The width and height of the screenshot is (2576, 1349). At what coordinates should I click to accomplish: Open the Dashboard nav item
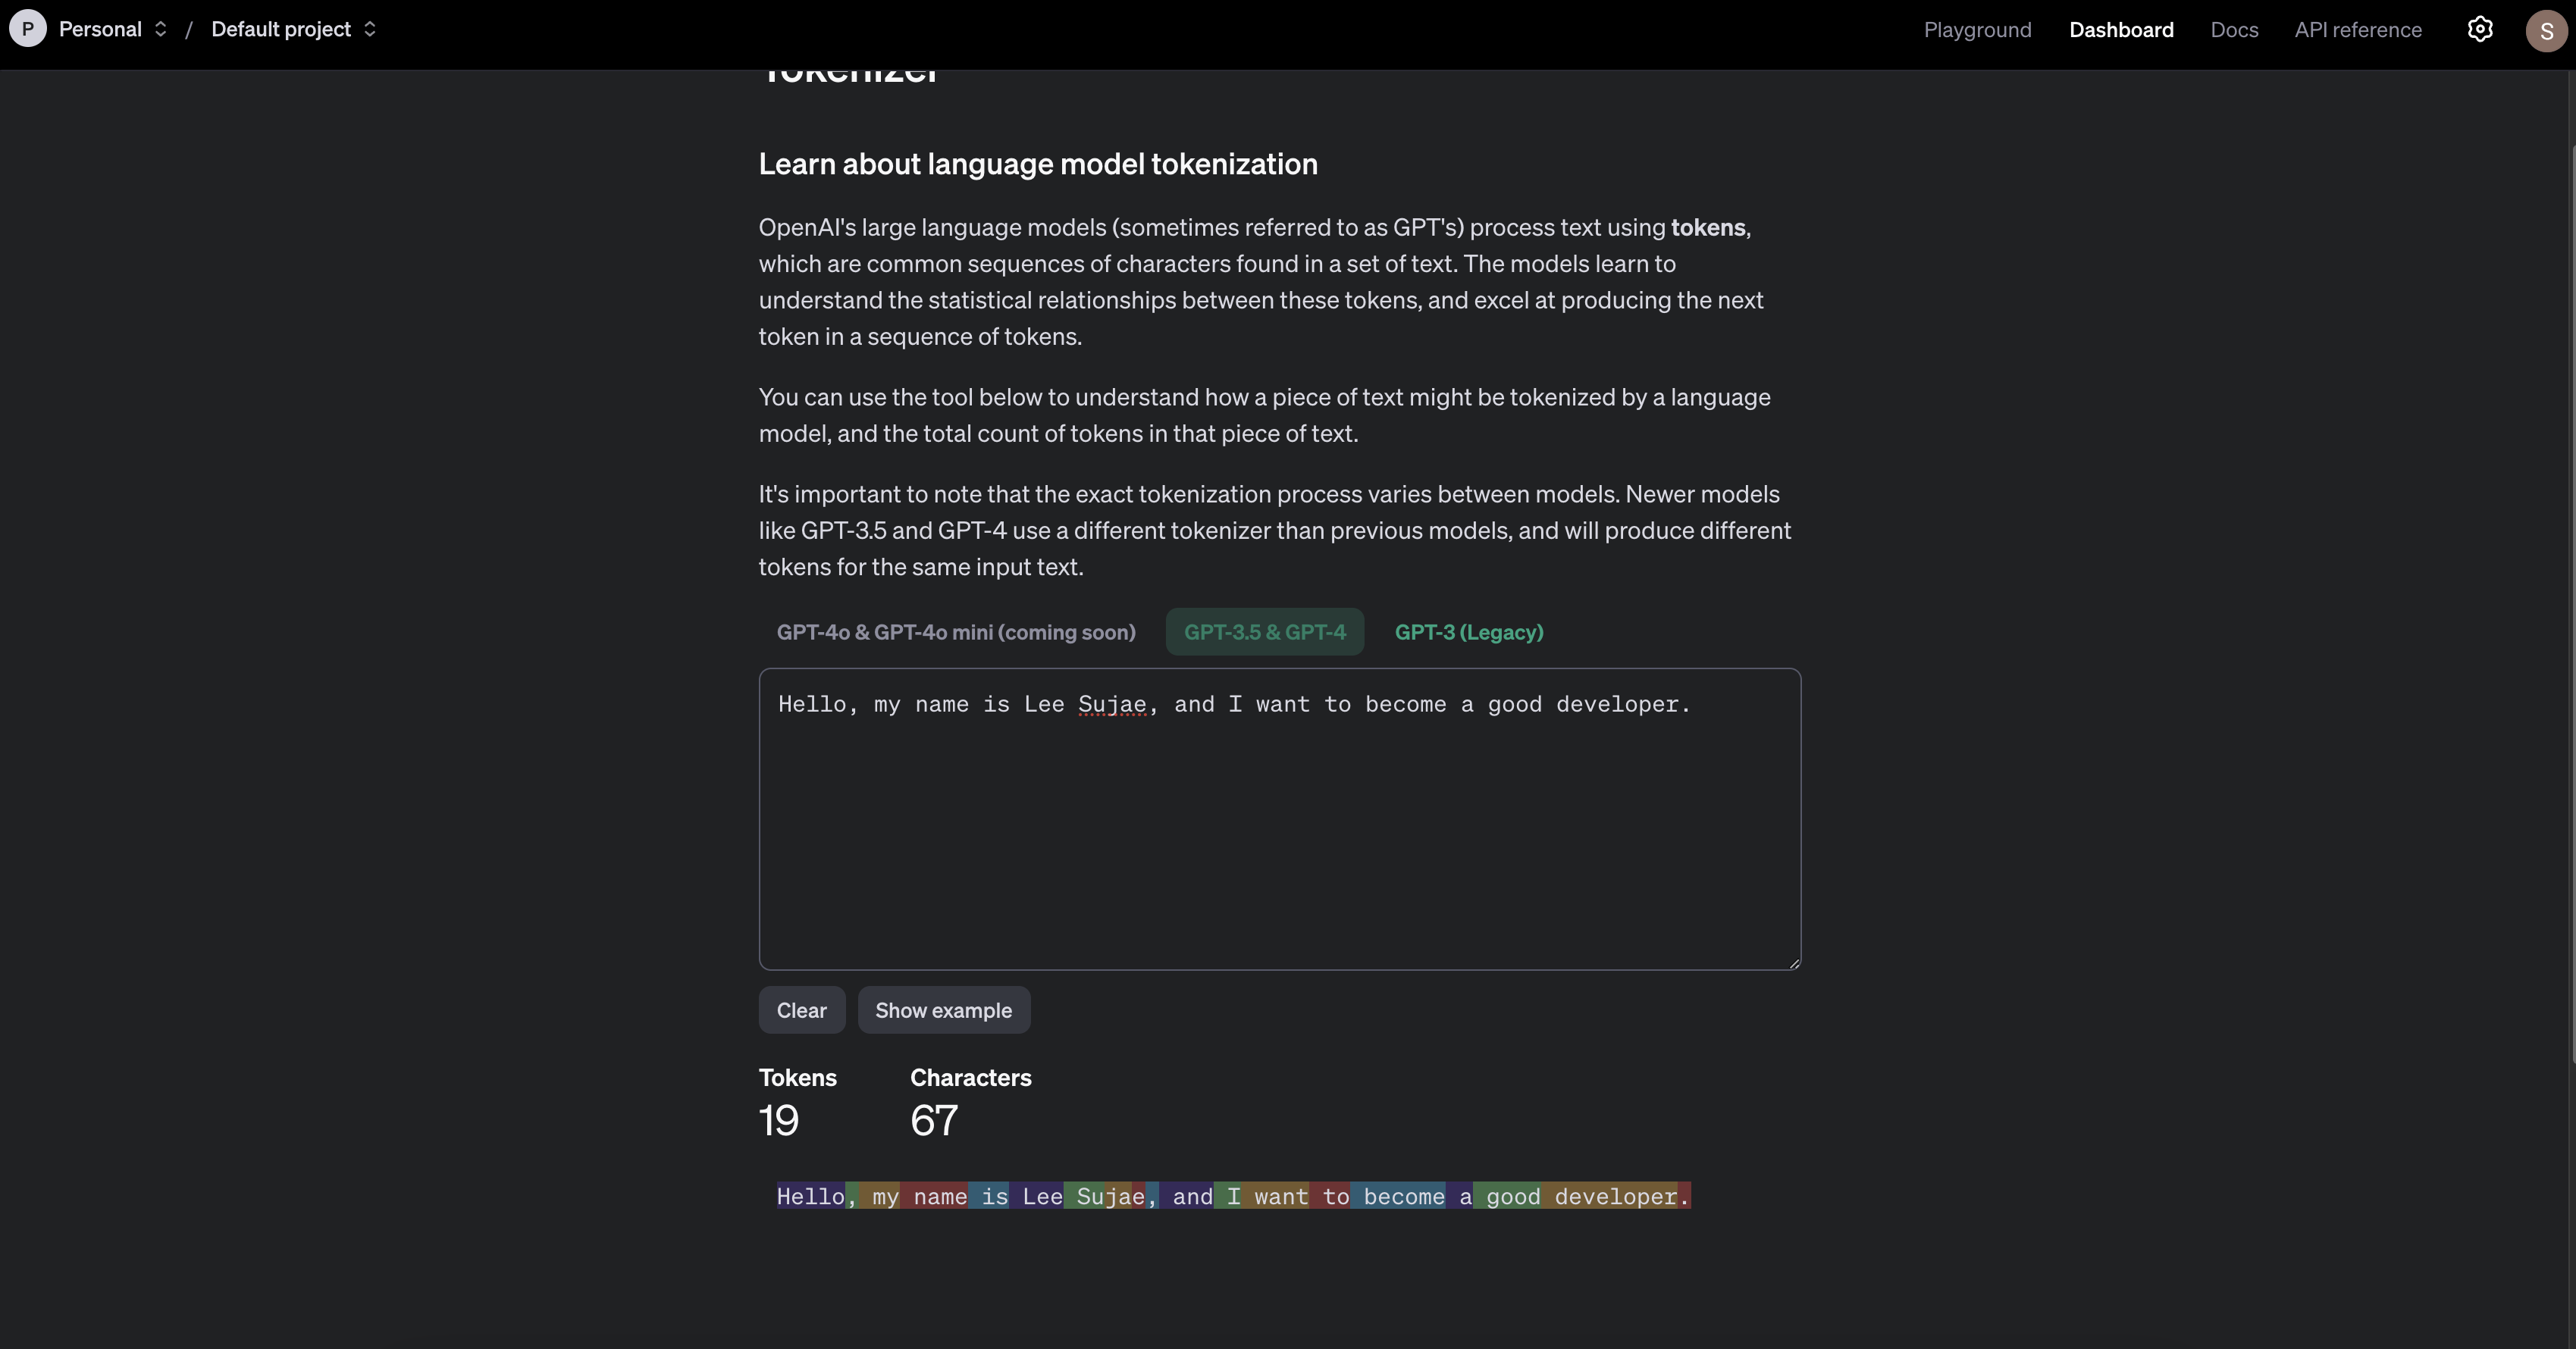point(2121,30)
